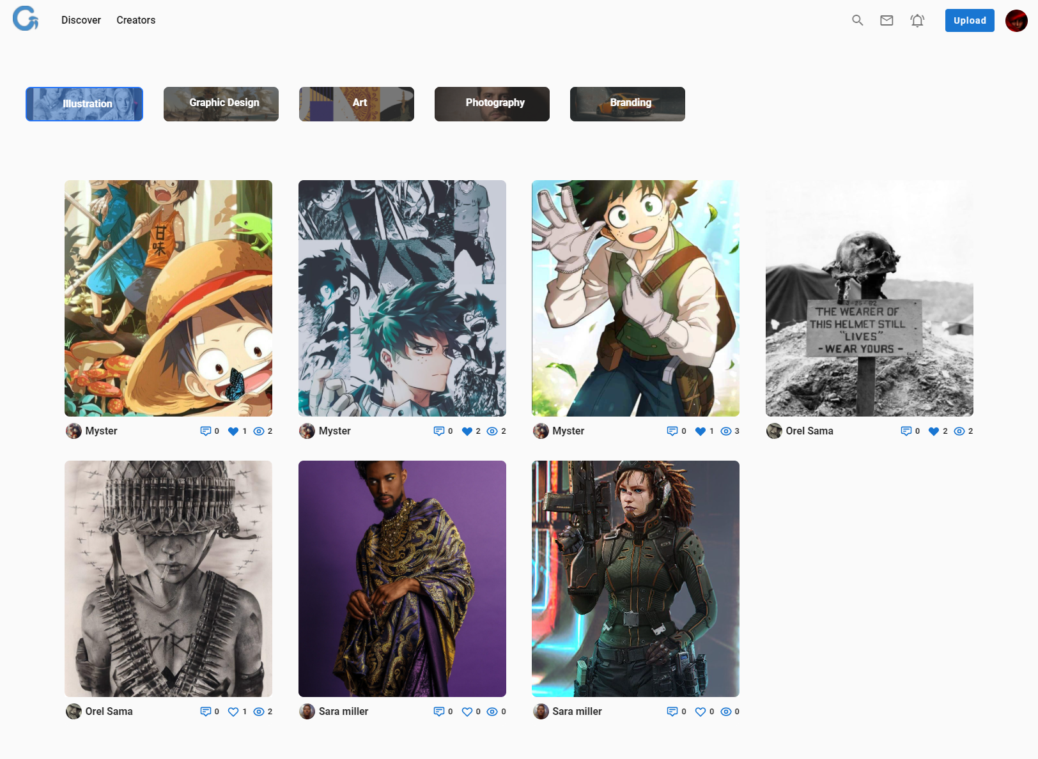Select the Art category
This screenshot has width=1038, height=759.
[357, 104]
